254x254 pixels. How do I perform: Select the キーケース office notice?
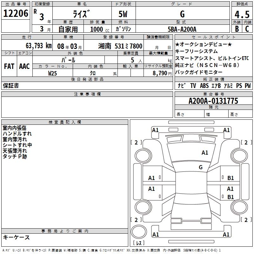[16, 237]
